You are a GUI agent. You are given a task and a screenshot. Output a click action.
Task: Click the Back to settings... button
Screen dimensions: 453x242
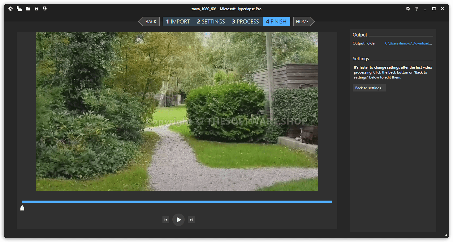[369, 88]
